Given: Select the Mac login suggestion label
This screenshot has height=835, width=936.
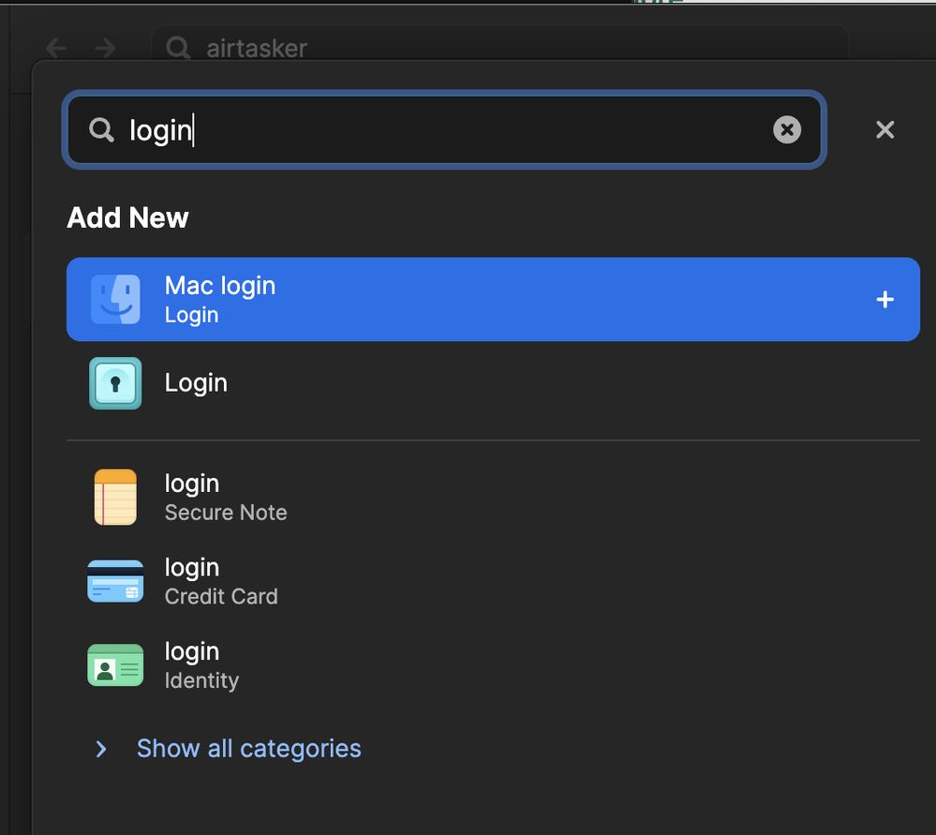Looking at the screenshot, I should pyautogui.click(x=220, y=286).
